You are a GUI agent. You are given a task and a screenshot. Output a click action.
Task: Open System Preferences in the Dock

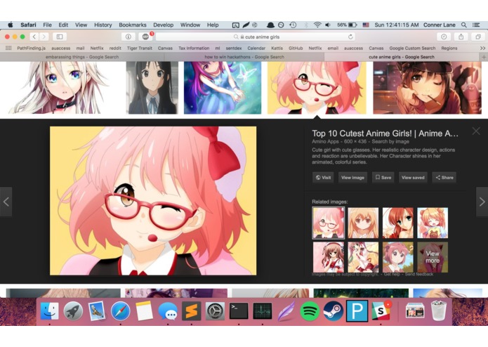(x=215, y=310)
